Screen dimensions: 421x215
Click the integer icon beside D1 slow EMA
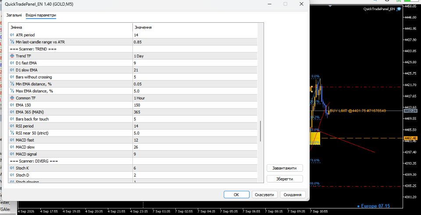coord(12,70)
